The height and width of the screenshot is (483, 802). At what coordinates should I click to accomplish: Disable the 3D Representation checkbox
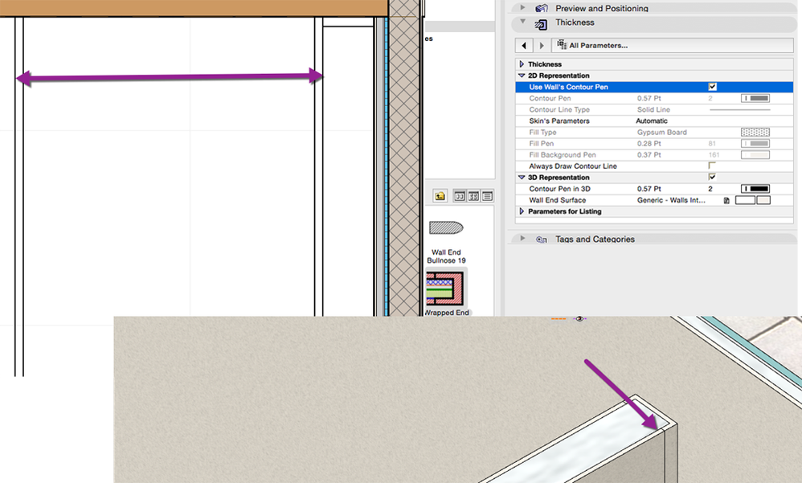coord(713,177)
